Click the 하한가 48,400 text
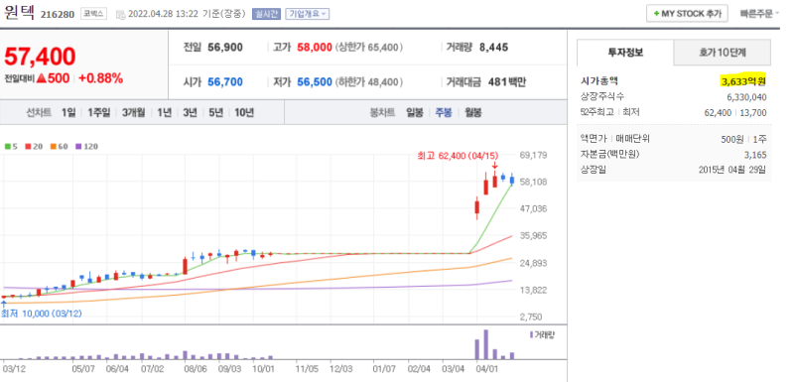794x382 pixels. click(x=369, y=81)
